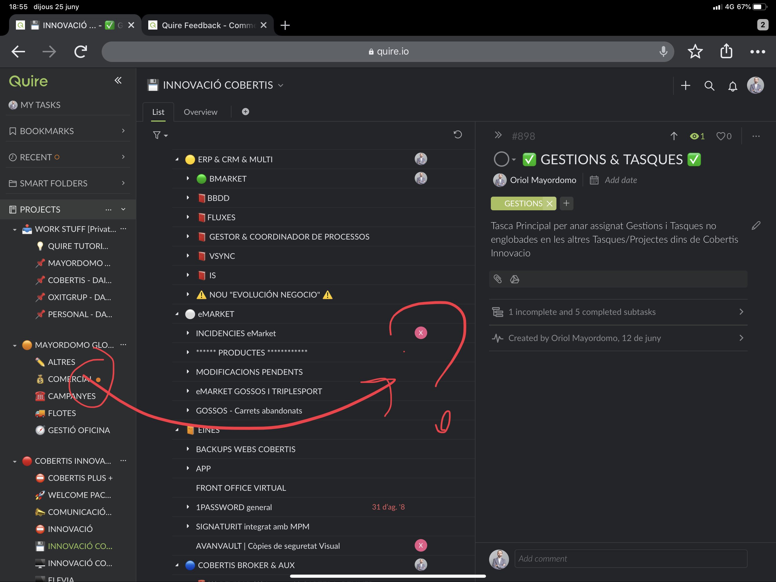Click the Quire logo
Screen dimensions: 776x582
pyautogui.click(x=28, y=82)
